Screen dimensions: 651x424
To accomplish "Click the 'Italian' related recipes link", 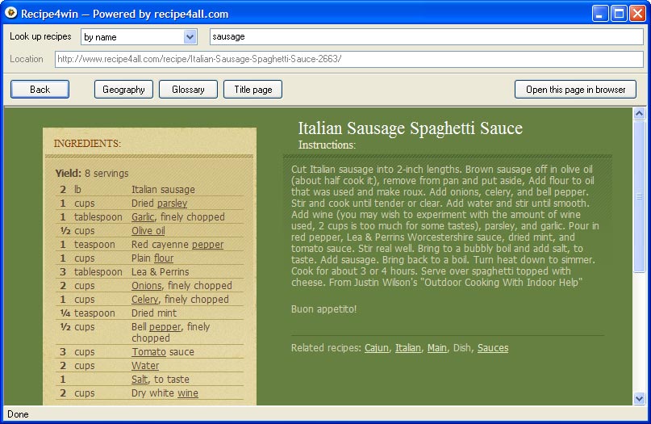I will point(408,348).
